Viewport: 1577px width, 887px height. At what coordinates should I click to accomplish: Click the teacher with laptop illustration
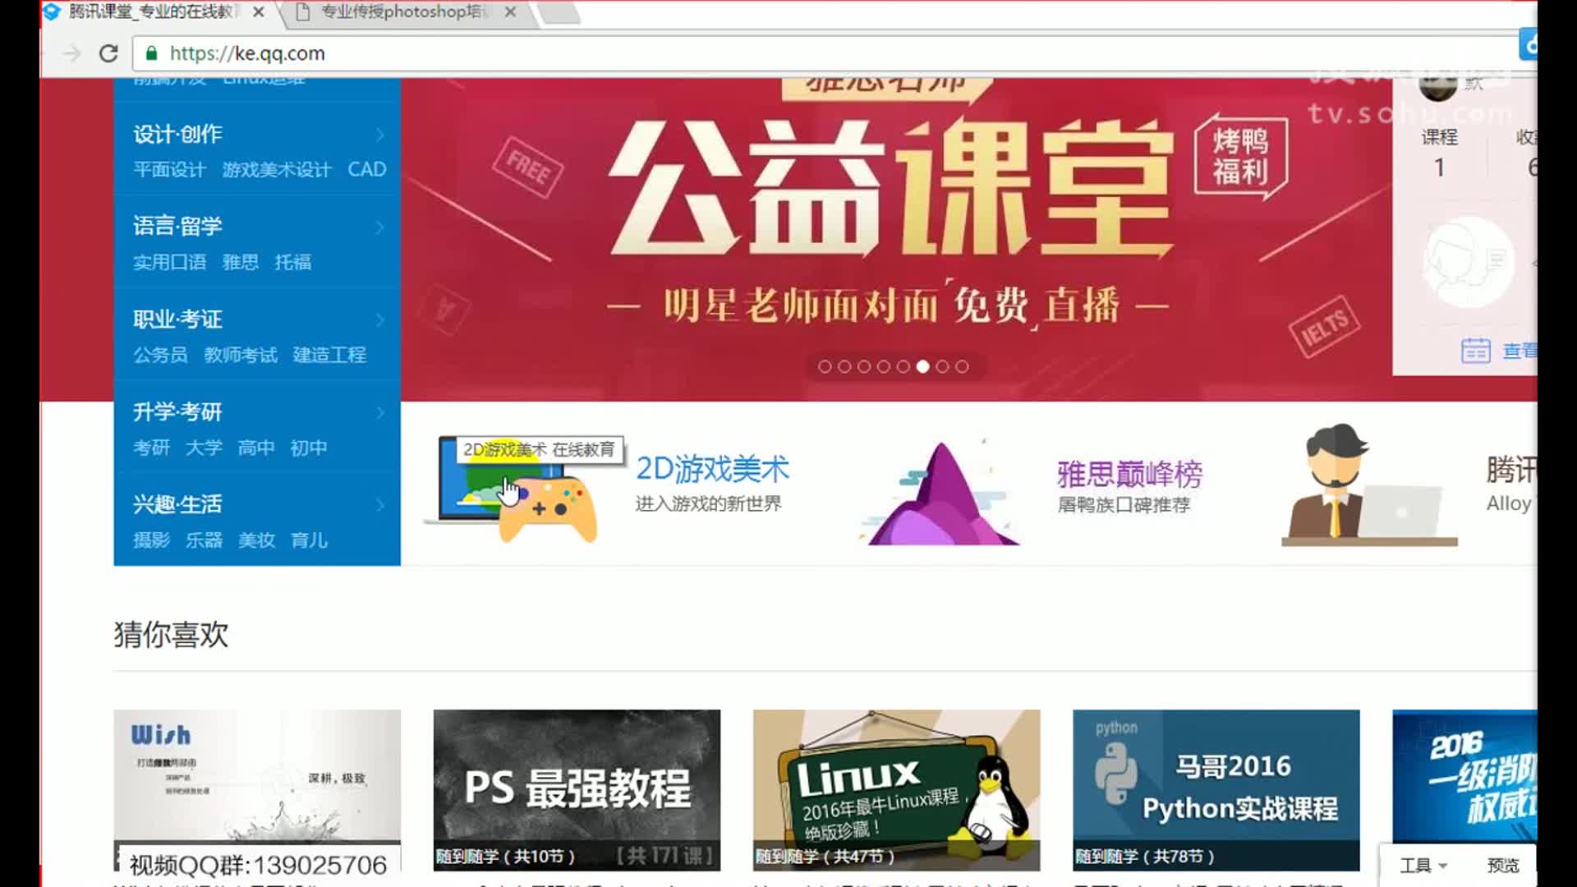coord(1369,485)
